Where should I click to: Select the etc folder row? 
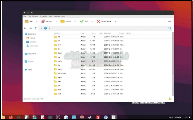(x=59, y=57)
